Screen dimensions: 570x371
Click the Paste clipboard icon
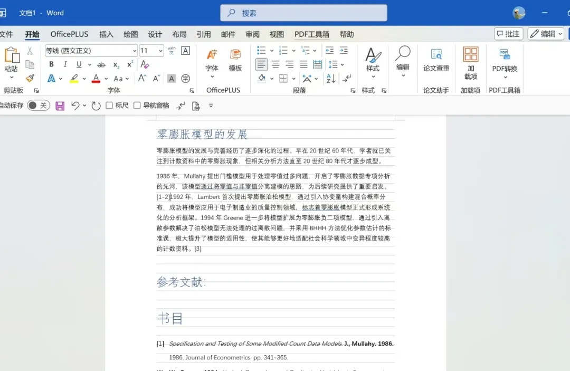click(x=12, y=55)
